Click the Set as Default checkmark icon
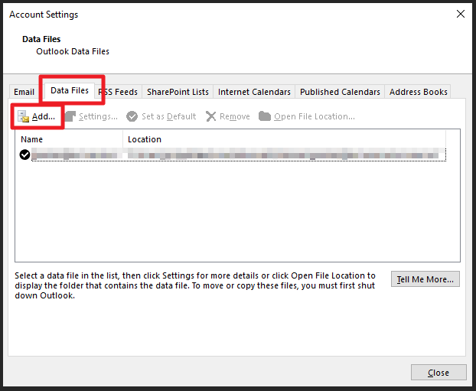476x391 pixels. (x=132, y=116)
